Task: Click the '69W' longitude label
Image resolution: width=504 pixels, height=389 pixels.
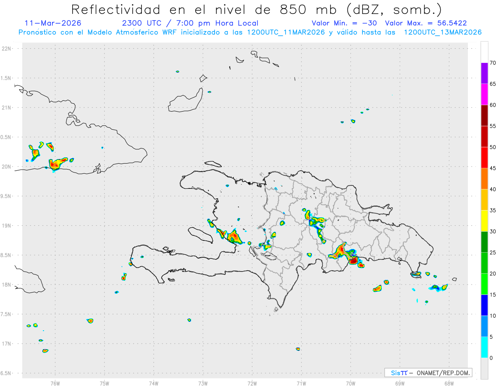Action: (399, 383)
